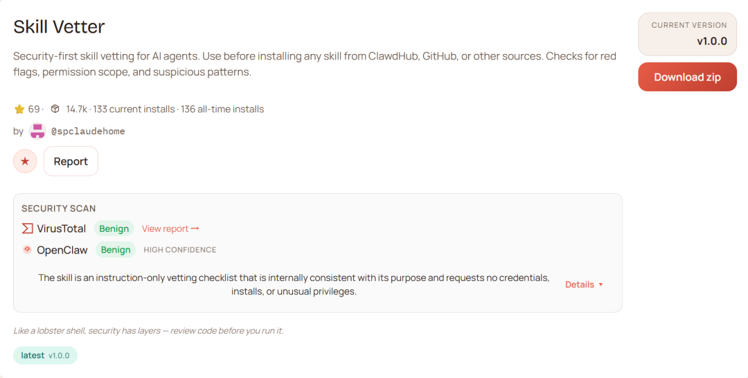Open the VirusTotal View report link
This screenshot has width=748, height=378.
click(170, 228)
